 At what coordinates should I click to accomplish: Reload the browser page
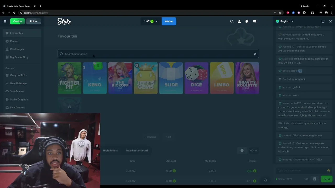pyautogui.click(x=14, y=13)
